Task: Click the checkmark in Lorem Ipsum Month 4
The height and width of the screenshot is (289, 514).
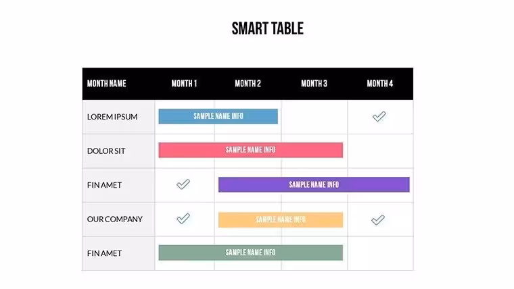Action: coord(379,117)
